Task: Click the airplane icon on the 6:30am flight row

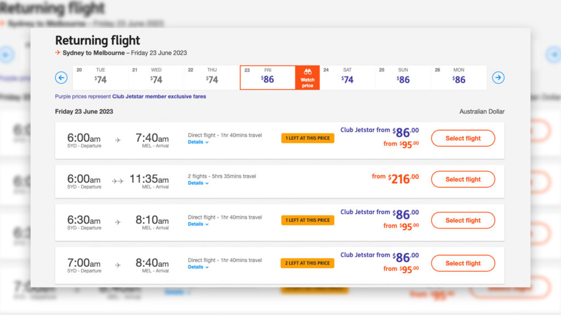Action: click(118, 221)
